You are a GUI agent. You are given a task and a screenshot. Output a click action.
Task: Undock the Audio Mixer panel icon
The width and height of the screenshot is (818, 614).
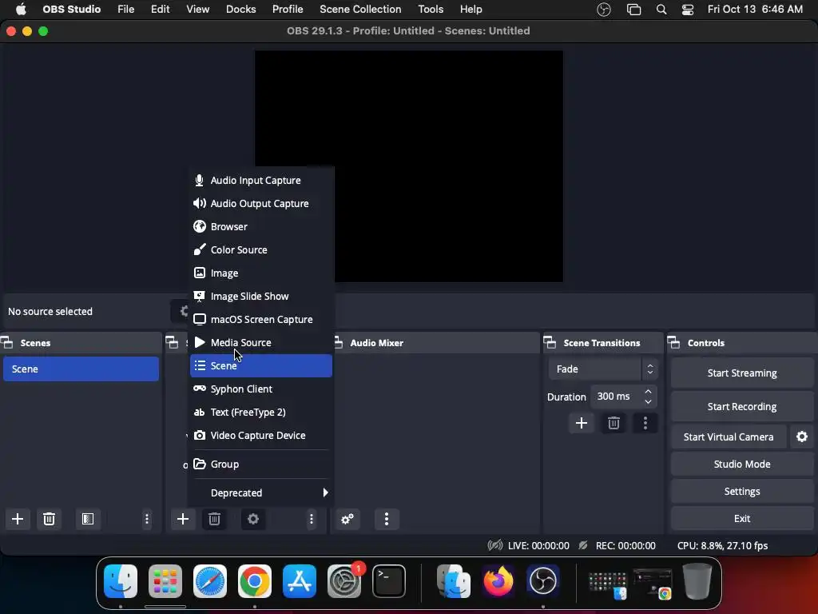coord(338,343)
